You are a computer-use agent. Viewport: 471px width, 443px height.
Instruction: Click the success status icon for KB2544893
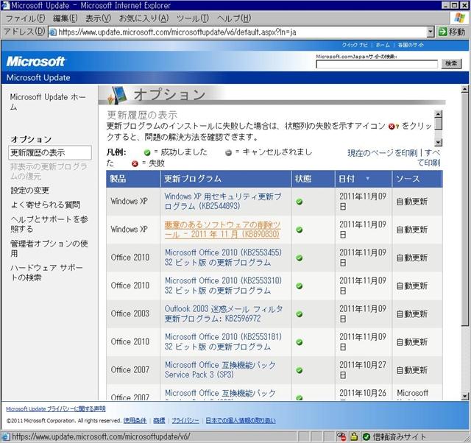300,202
